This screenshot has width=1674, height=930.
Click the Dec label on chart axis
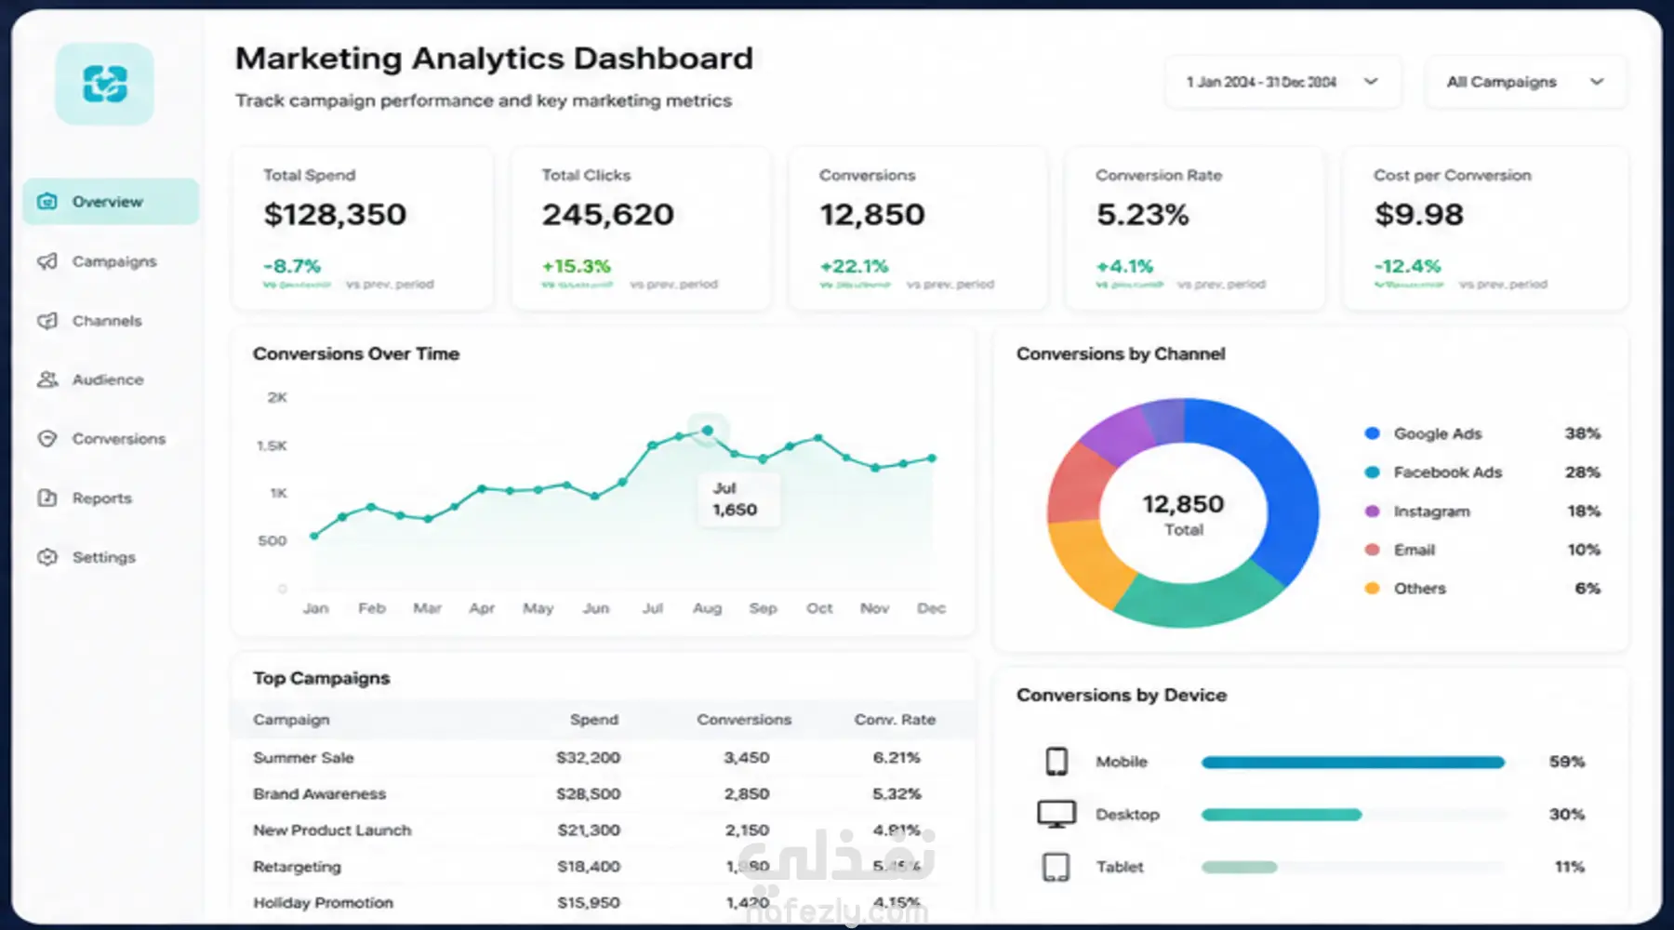931,608
